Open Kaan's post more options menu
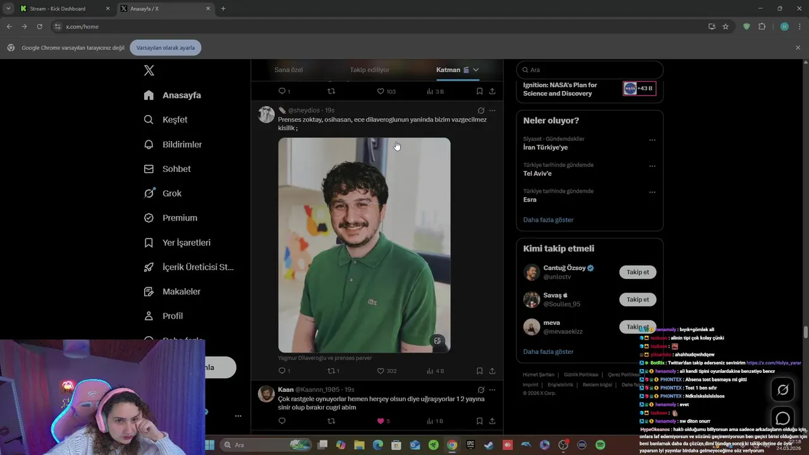The image size is (809, 455). 492,390
